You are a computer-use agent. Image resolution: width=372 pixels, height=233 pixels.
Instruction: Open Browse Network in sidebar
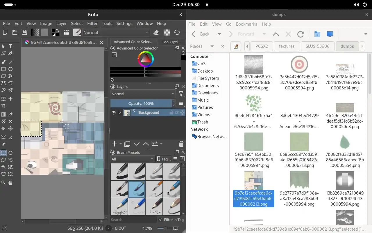click(209, 137)
